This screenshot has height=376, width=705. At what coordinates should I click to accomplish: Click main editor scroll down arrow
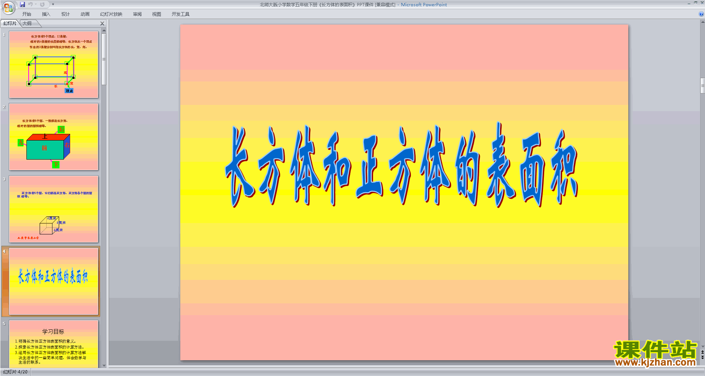[702, 347]
